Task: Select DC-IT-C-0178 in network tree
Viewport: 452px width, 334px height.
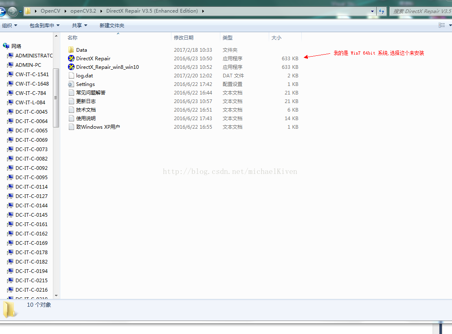Action: pos(31,253)
